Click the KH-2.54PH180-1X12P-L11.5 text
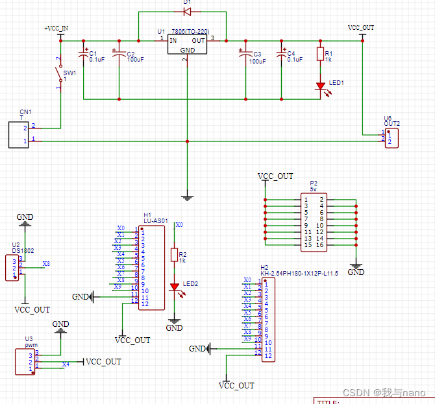The height and width of the screenshot is (404, 435). pos(299,274)
